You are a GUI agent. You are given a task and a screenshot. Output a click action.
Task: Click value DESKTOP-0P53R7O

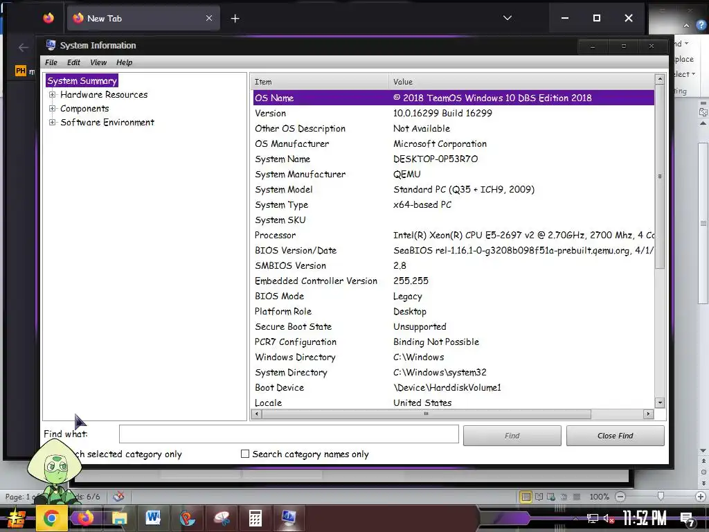(x=436, y=159)
